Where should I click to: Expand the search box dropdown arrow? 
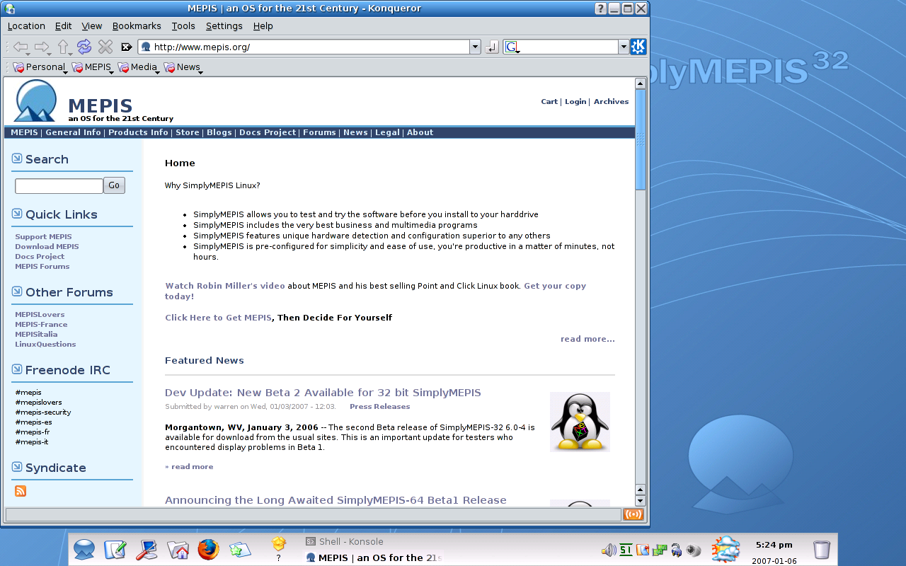pyautogui.click(x=624, y=47)
